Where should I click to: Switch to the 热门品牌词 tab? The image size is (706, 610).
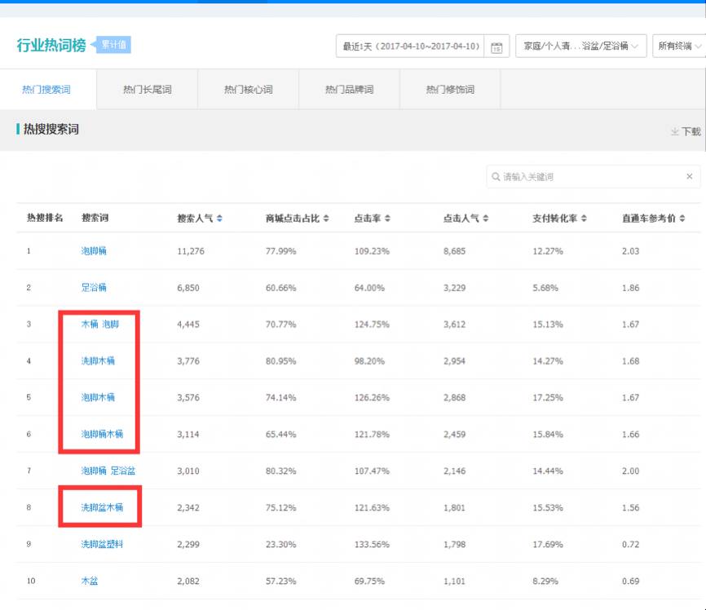349,90
